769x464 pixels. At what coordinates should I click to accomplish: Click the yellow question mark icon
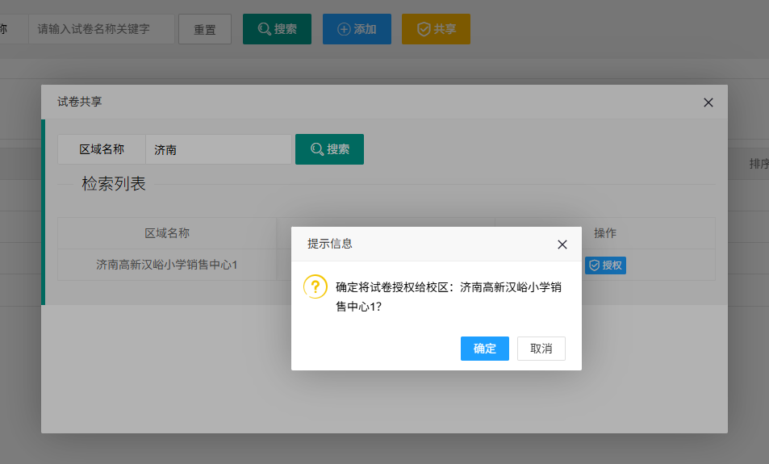click(316, 286)
